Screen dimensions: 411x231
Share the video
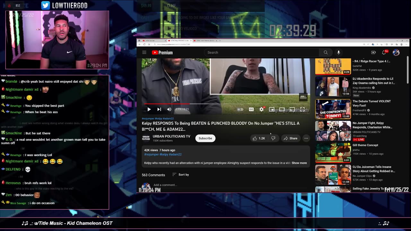pos(291,138)
